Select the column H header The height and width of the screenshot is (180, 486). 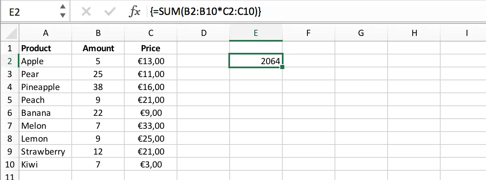point(414,33)
